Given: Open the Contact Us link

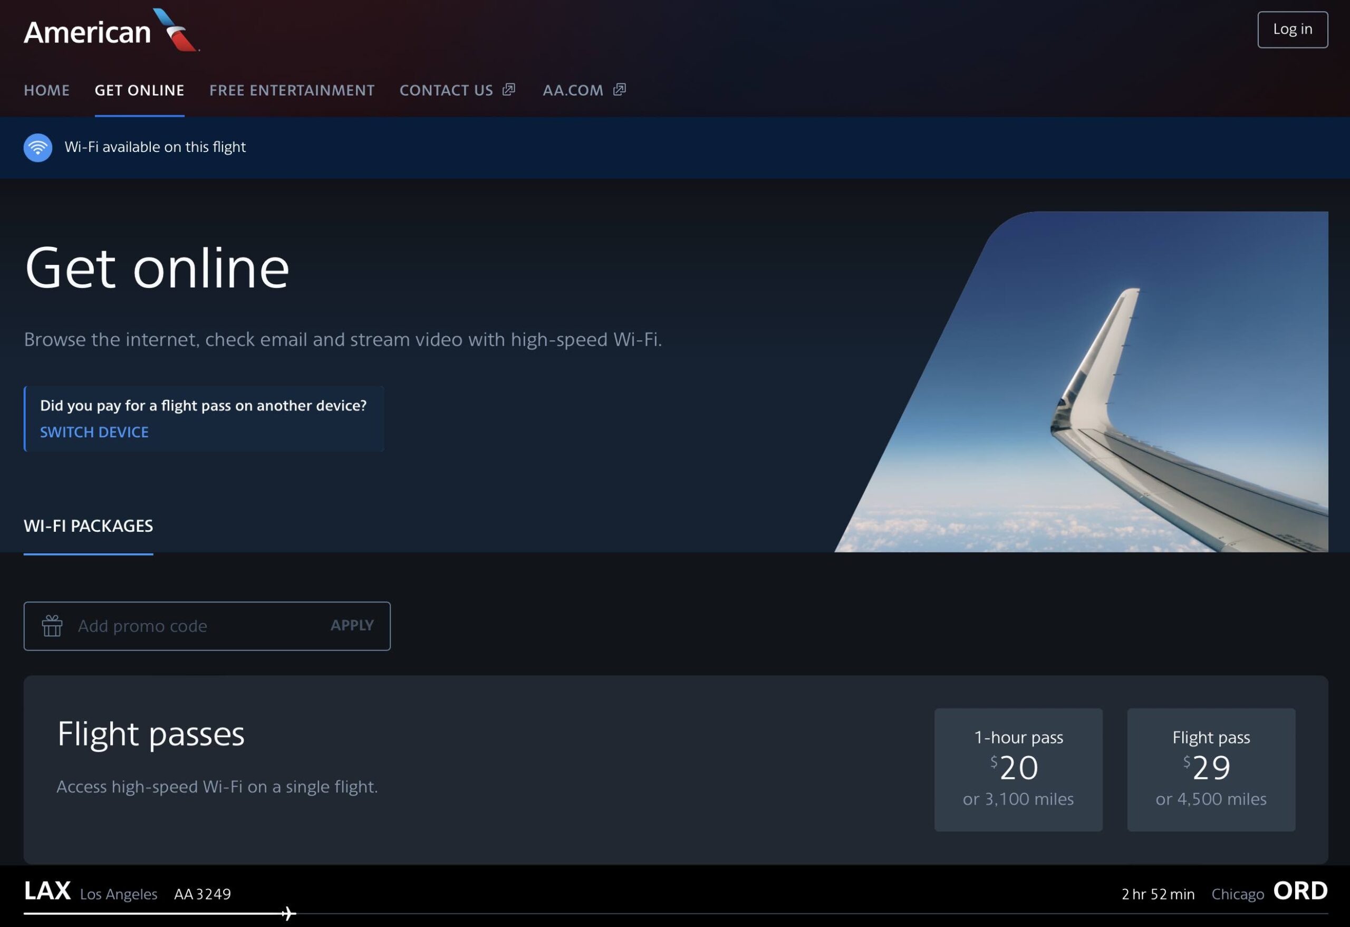Looking at the screenshot, I should [446, 91].
